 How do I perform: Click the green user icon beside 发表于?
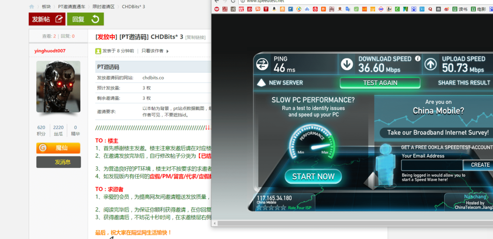pyautogui.click(x=98, y=51)
